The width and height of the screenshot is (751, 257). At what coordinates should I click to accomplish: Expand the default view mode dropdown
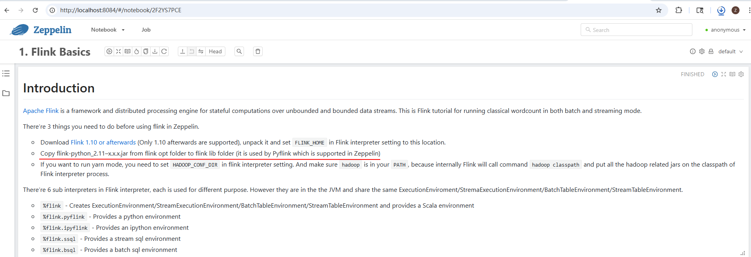coord(731,51)
